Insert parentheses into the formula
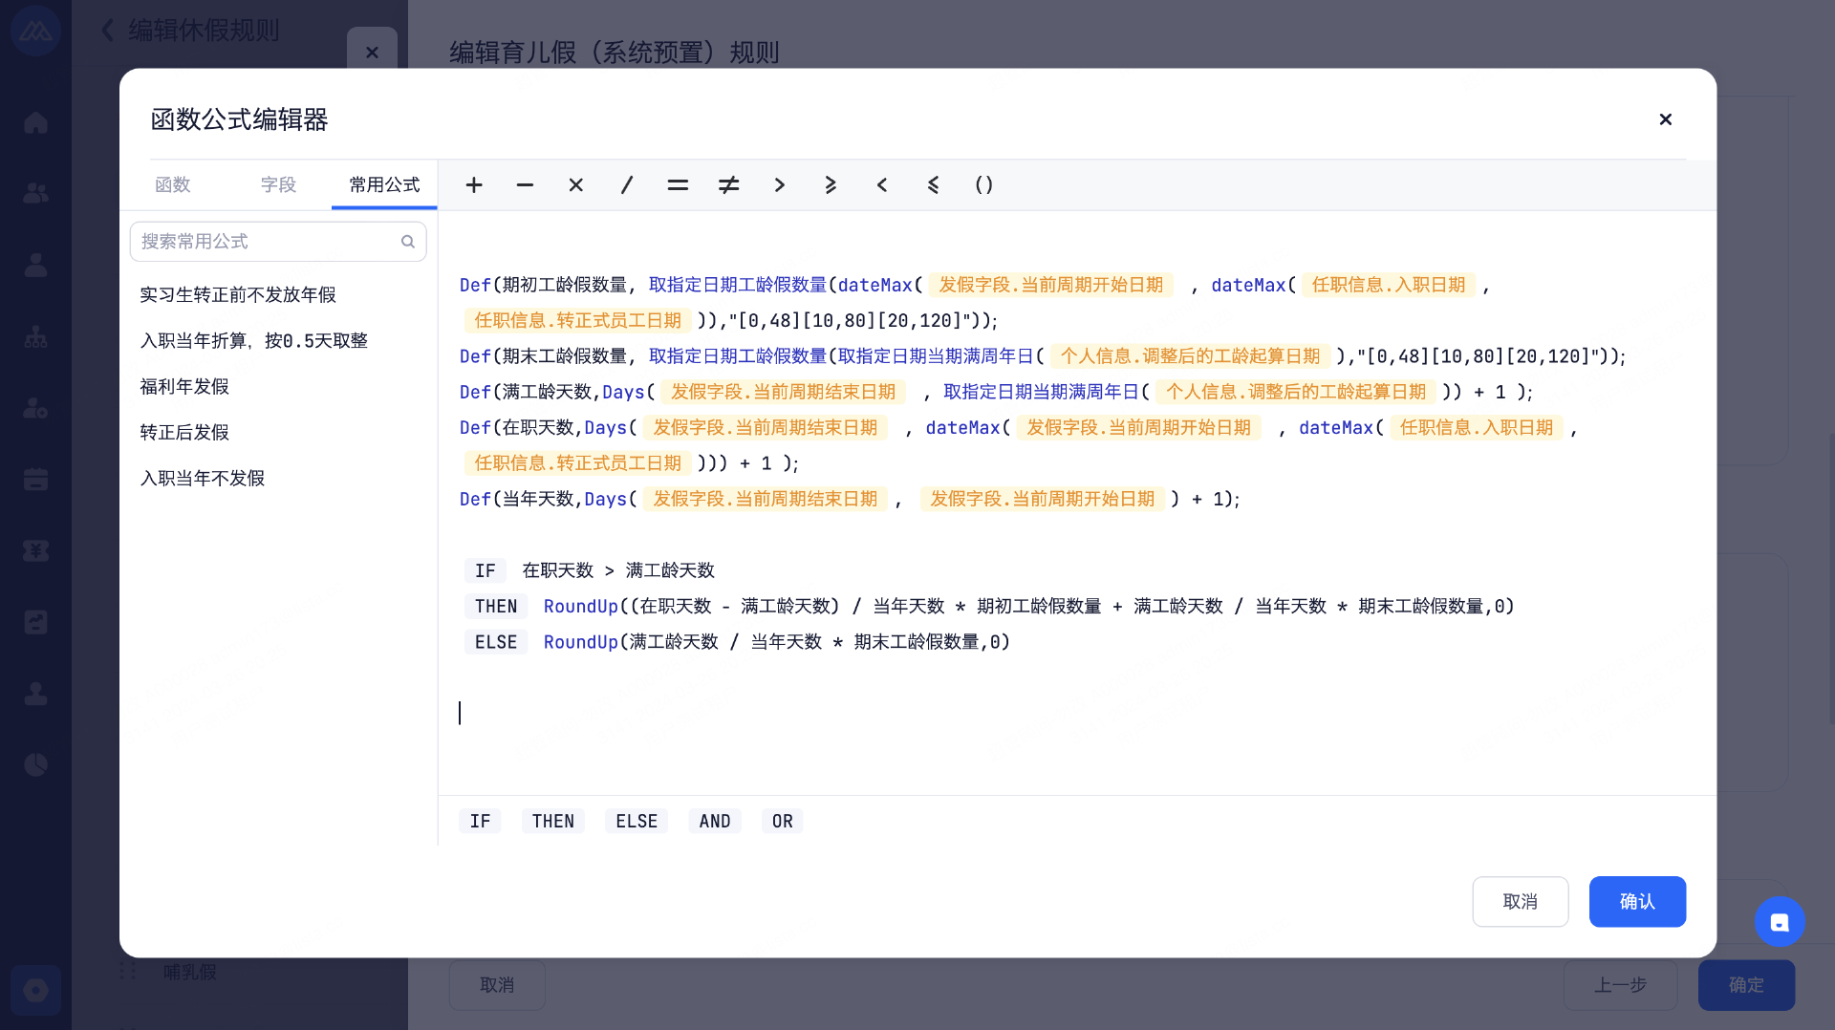This screenshot has height=1030, width=1835. coord(983,185)
